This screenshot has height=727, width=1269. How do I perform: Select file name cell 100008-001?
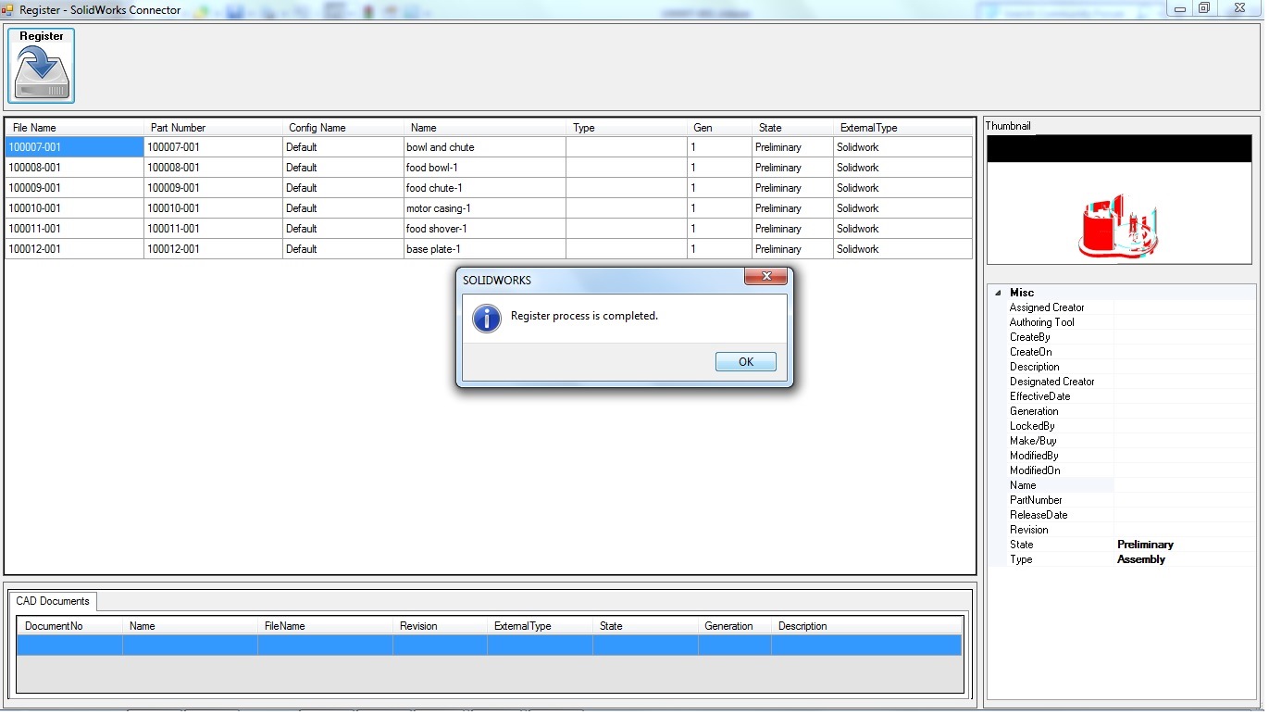(74, 168)
